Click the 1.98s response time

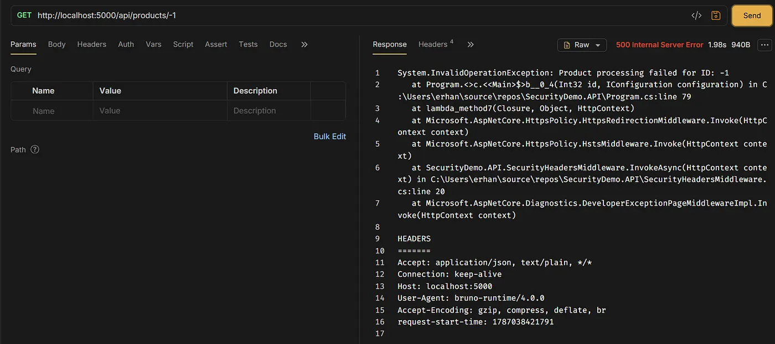(x=717, y=45)
